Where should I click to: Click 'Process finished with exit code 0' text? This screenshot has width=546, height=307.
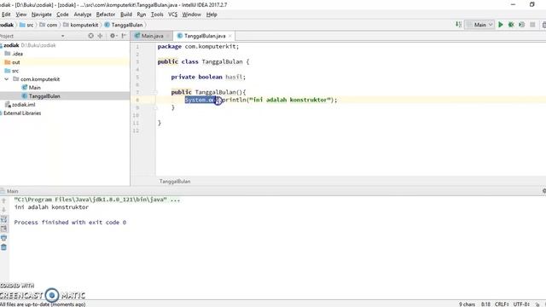[x=70, y=222]
